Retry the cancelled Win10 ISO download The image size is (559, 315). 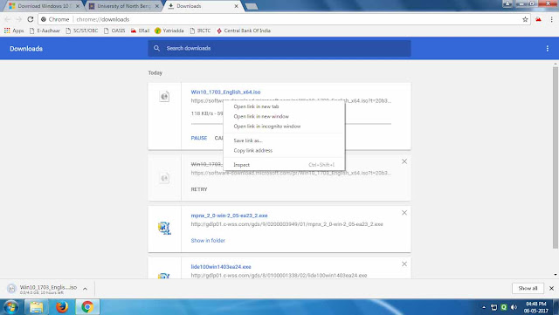pyautogui.click(x=199, y=189)
